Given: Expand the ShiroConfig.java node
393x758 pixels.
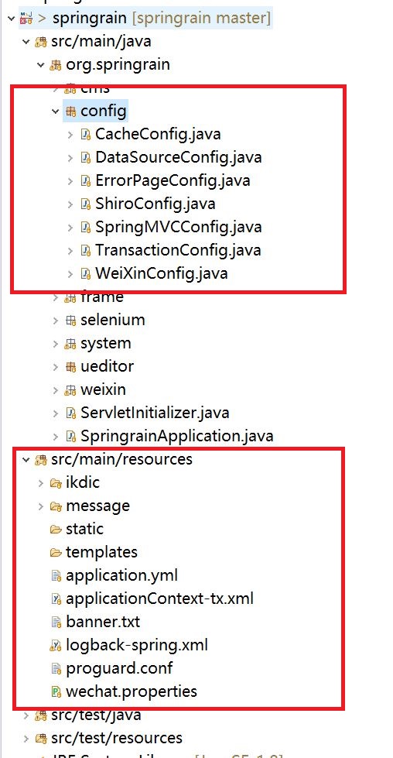Looking at the screenshot, I should click(x=70, y=204).
